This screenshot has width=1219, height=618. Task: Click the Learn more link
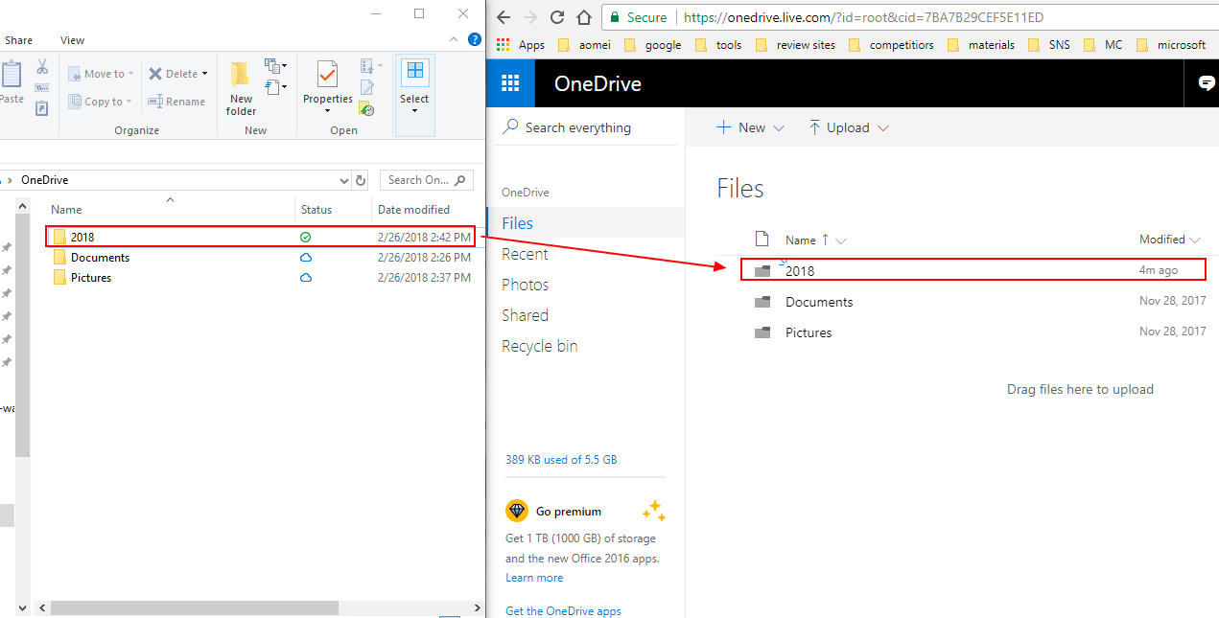534,578
